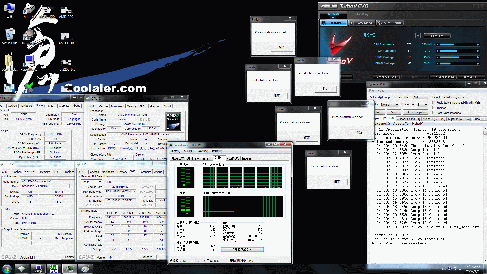Open the hdtach desktop shortcut

(x=29, y=10)
